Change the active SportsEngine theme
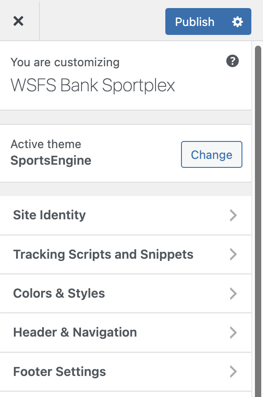 211,154
